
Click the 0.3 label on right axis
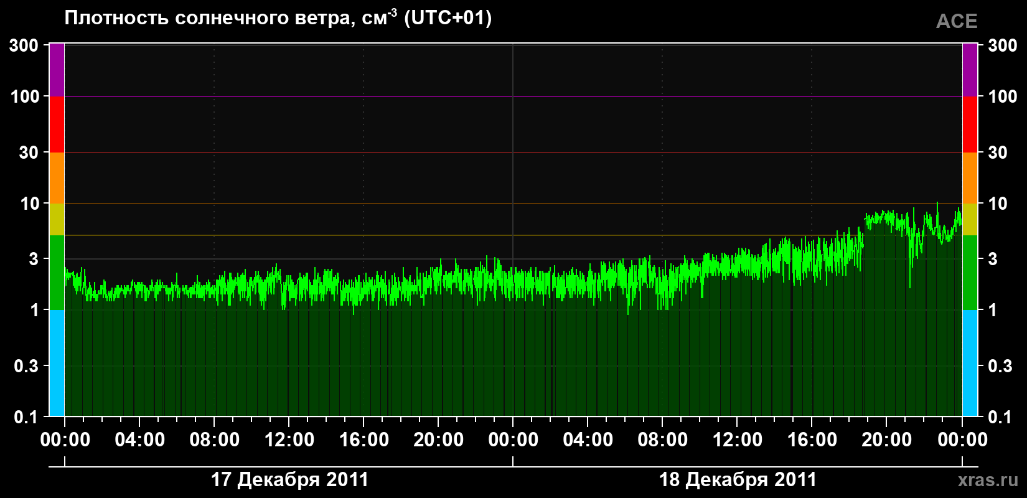click(1000, 366)
